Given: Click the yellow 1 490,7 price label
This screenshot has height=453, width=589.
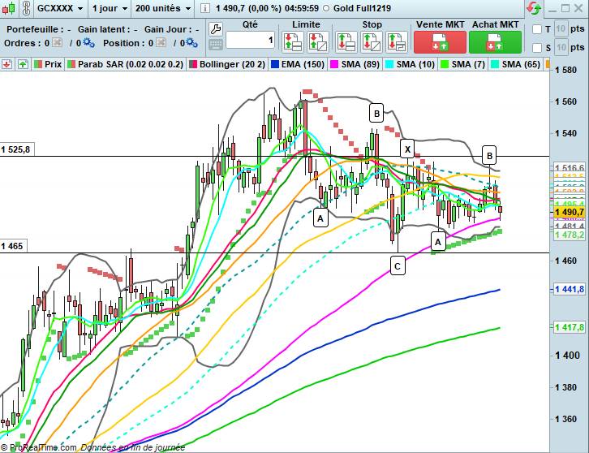Looking at the screenshot, I should [x=569, y=212].
